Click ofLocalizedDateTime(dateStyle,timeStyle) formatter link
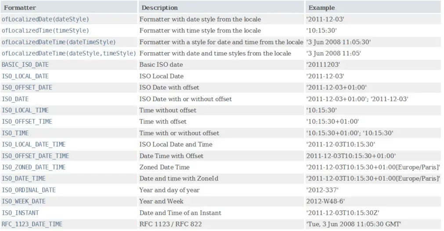Screen dimensions: 444x231 pyautogui.click(x=69, y=54)
